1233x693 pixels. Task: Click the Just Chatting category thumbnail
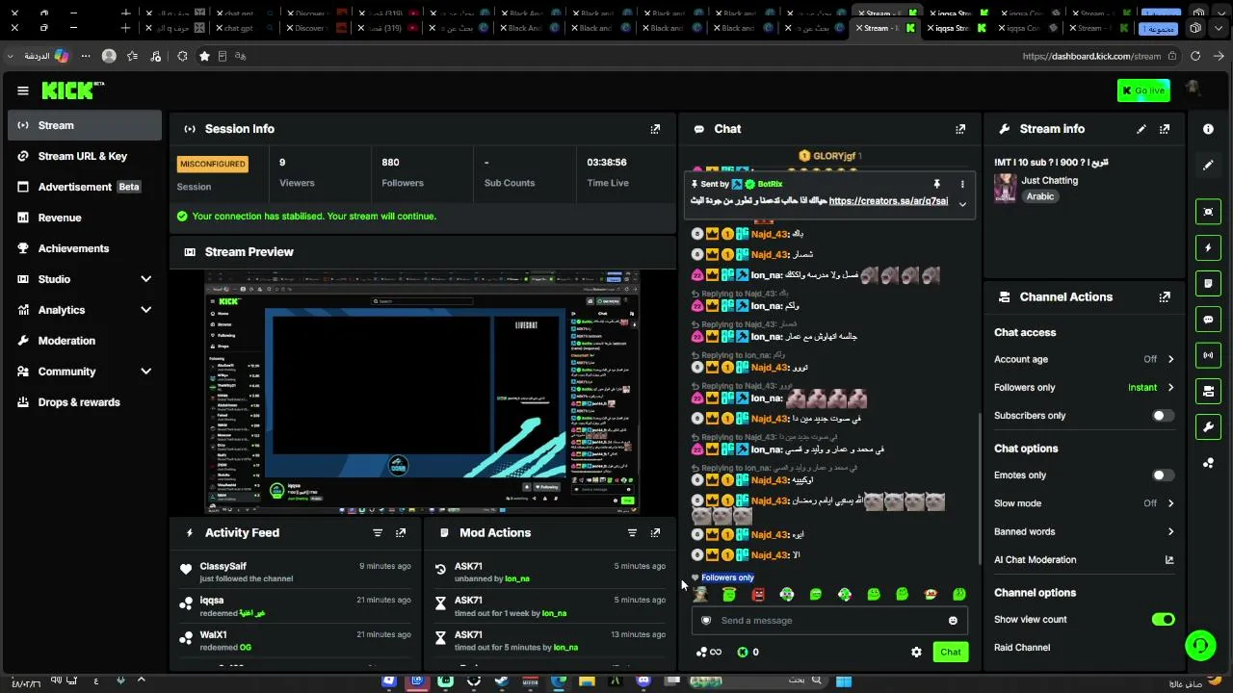tap(1005, 188)
